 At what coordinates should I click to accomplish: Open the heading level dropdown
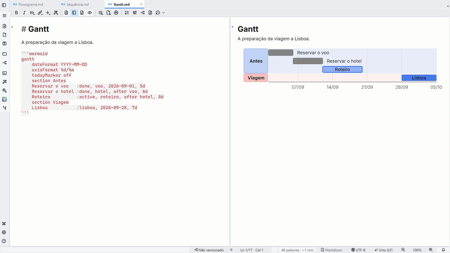pyautogui.click(x=32, y=13)
